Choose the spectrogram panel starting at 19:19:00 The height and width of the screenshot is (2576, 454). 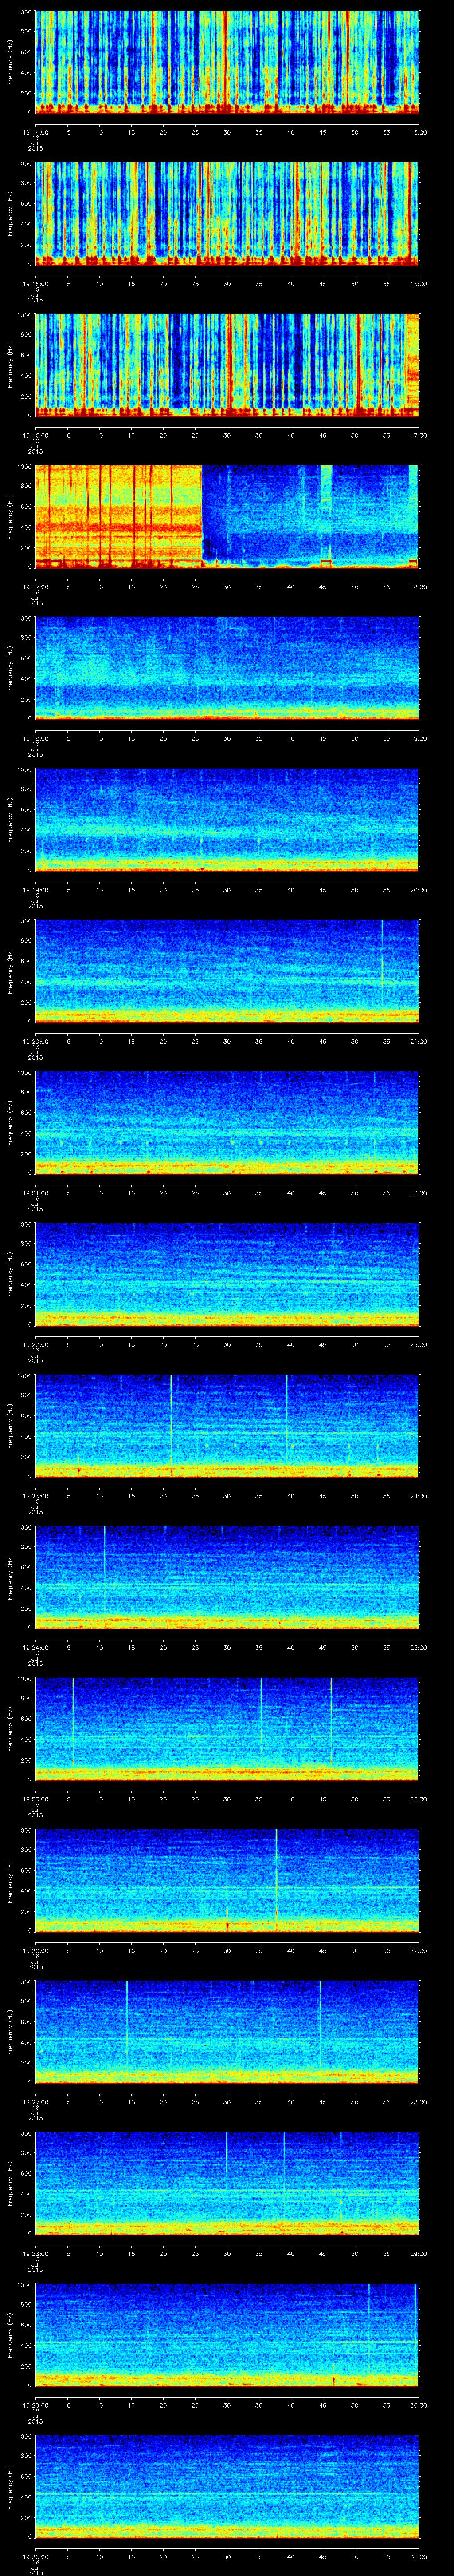pos(227,820)
